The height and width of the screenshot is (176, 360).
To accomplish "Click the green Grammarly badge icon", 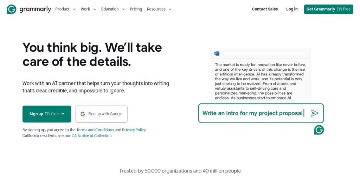I will [x=319, y=130].
